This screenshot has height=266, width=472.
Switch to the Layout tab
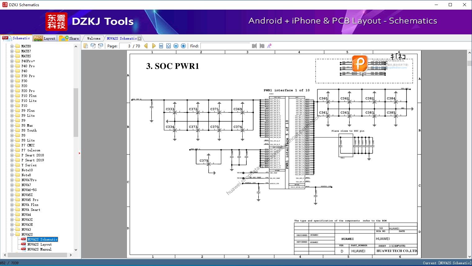(44, 38)
